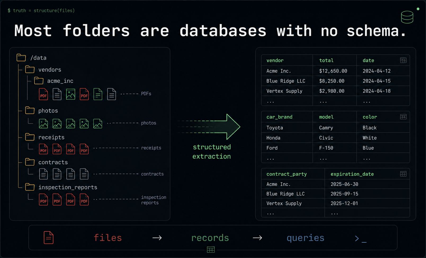Open the acme_inc folder icon

pyautogui.click(x=39, y=81)
